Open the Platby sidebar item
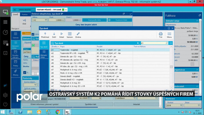Screen dimensions: 204x115 (x=15, y=63)
